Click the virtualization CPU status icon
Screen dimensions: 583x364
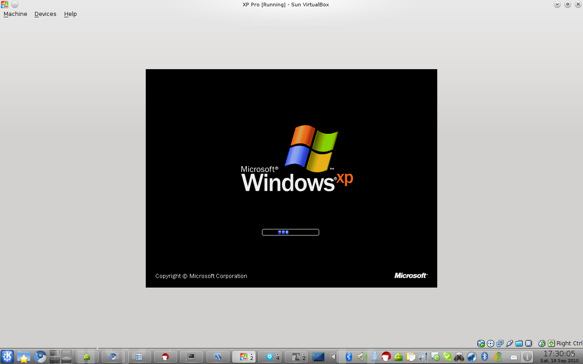pyautogui.click(x=529, y=344)
